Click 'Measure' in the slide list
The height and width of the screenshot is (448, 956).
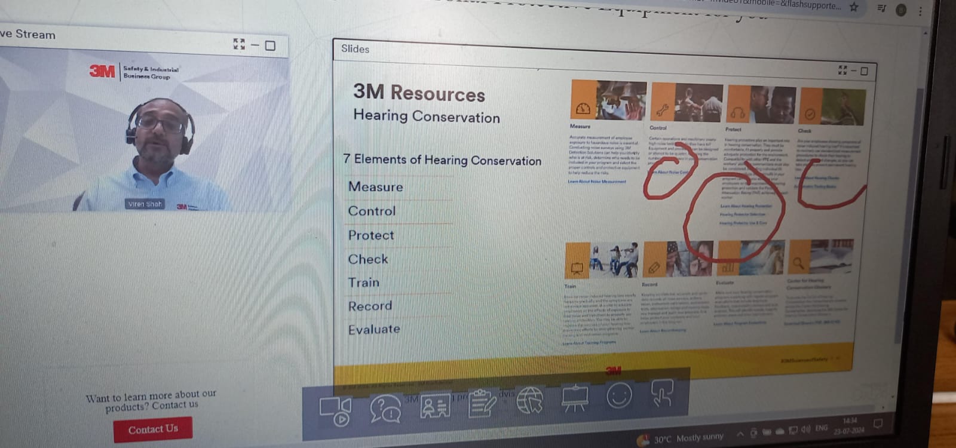click(375, 186)
